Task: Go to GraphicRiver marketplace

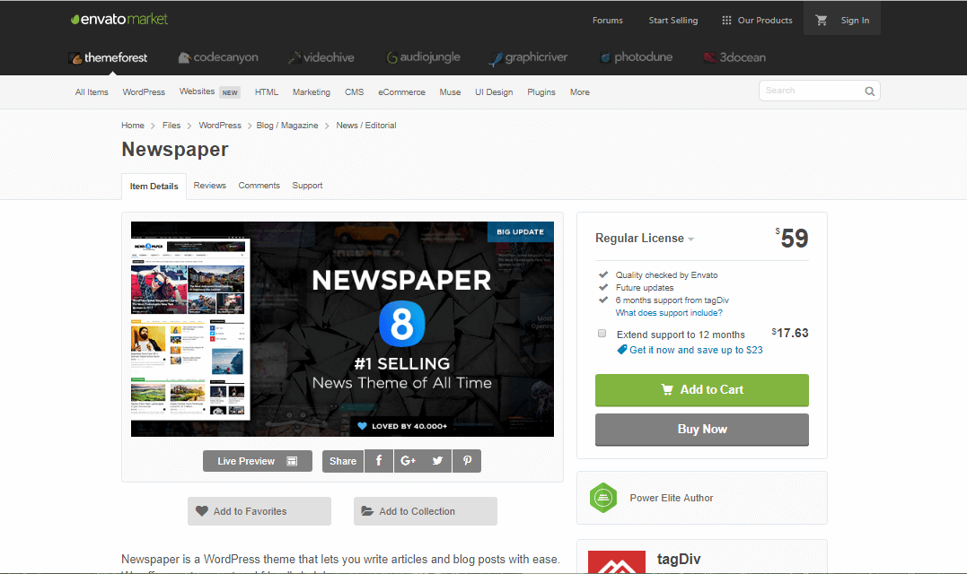Action: [x=528, y=58]
